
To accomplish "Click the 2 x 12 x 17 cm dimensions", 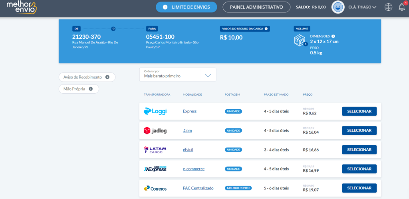I will pos(324,41).
